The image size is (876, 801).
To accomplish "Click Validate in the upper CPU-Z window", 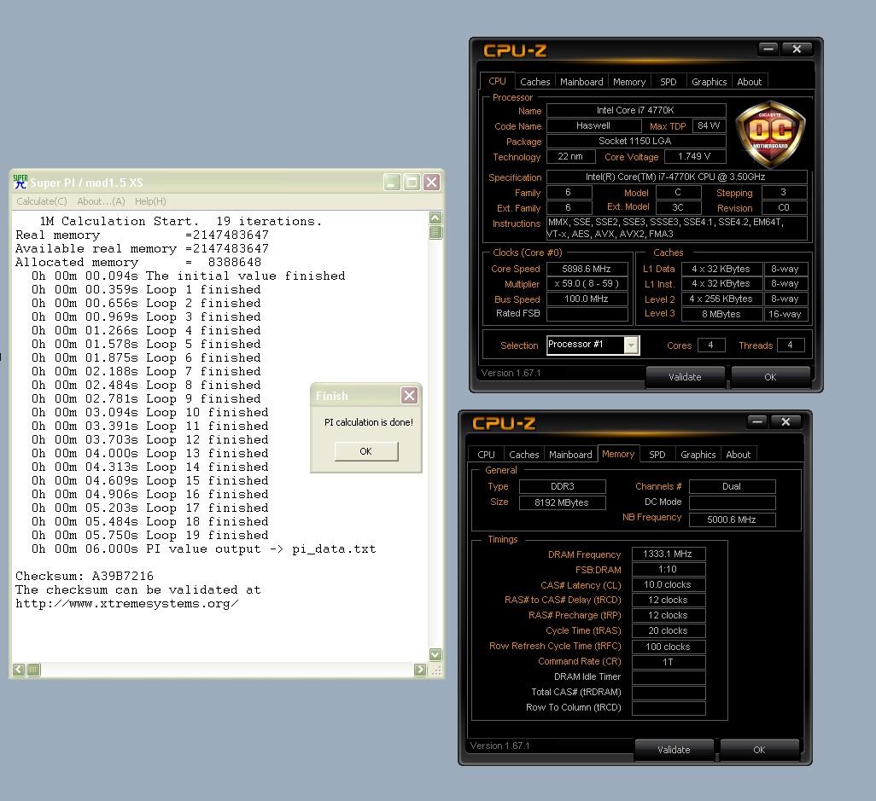I will [x=685, y=377].
